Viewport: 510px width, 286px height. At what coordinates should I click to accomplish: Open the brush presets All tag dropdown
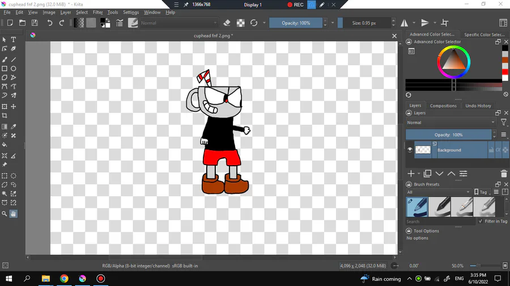coord(439,192)
